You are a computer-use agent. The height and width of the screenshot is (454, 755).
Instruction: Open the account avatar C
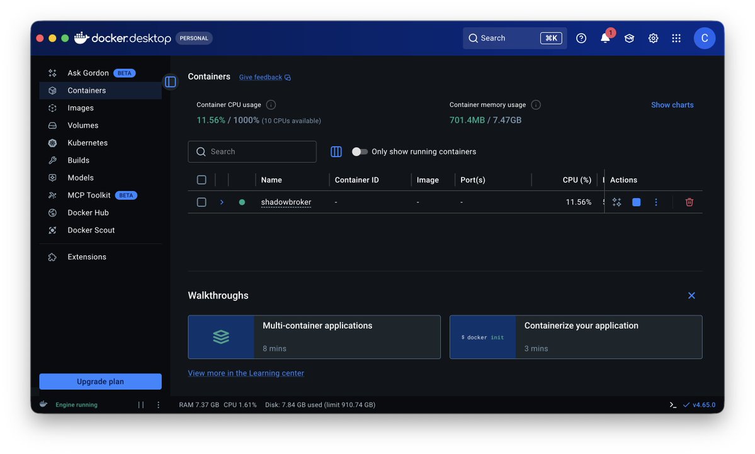coord(705,38)
